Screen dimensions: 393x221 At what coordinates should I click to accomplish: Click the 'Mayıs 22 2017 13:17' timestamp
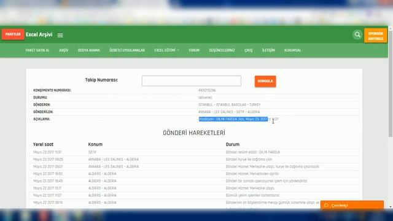(47, 188)
